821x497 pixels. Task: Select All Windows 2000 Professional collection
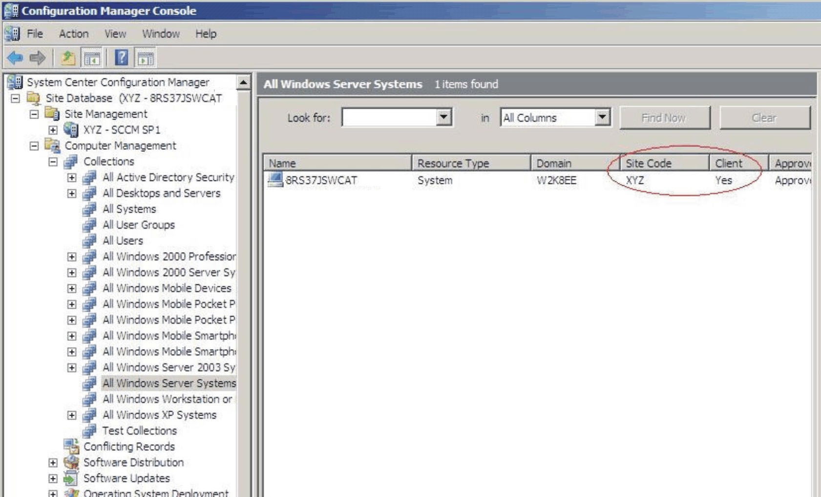tap(169, 257)
